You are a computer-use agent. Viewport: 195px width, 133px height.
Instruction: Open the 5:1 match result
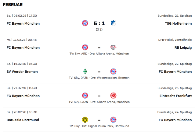[x=99, y=23]
